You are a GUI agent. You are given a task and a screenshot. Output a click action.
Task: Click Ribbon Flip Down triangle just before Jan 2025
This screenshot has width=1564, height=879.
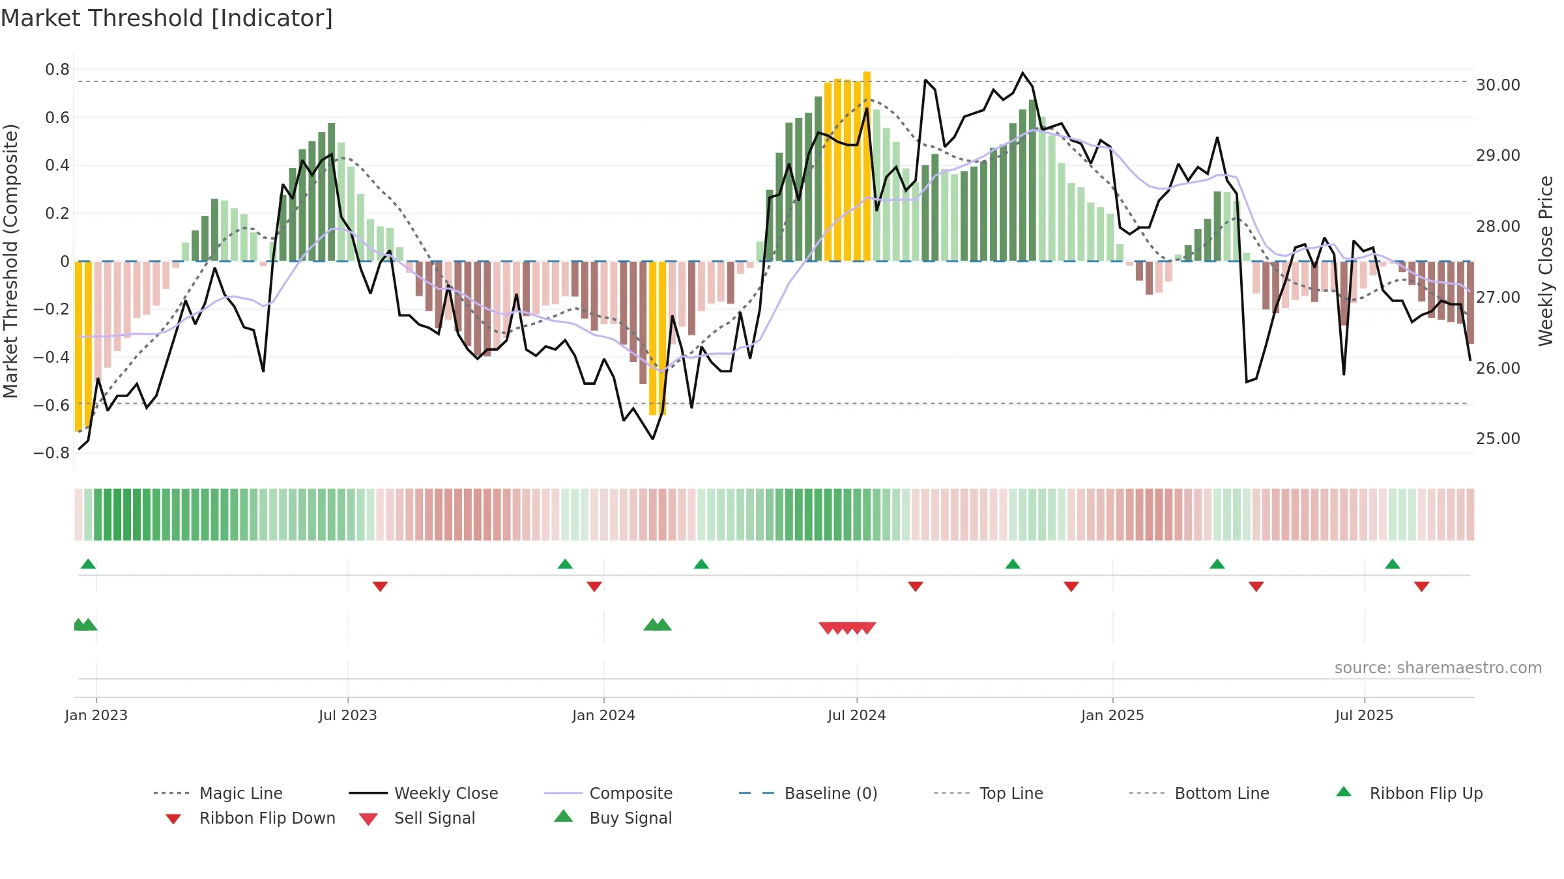1071,587
